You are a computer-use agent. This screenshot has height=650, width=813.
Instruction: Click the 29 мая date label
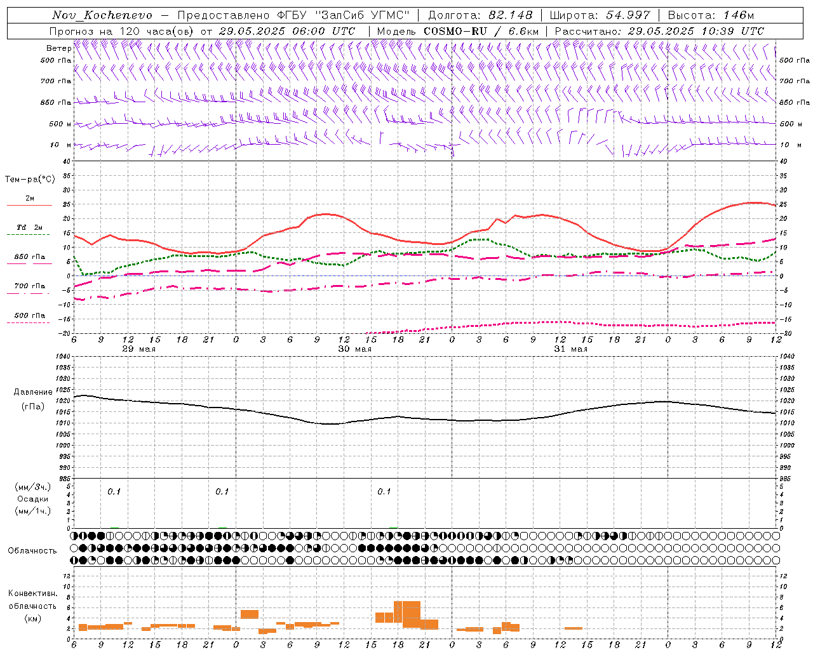[139, 349]
